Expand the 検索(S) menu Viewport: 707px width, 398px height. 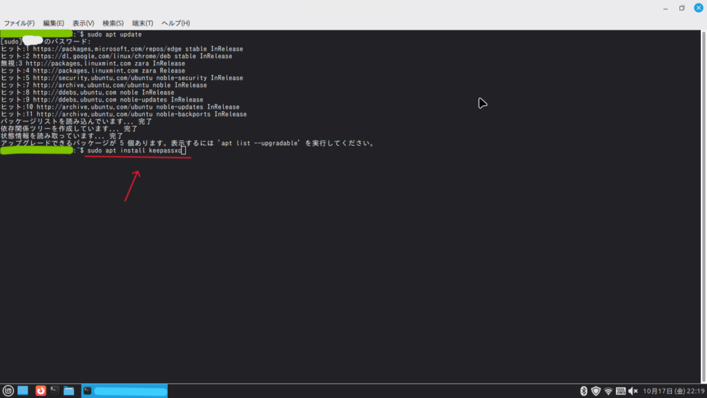pyautogui.click(x=113, y=23)
